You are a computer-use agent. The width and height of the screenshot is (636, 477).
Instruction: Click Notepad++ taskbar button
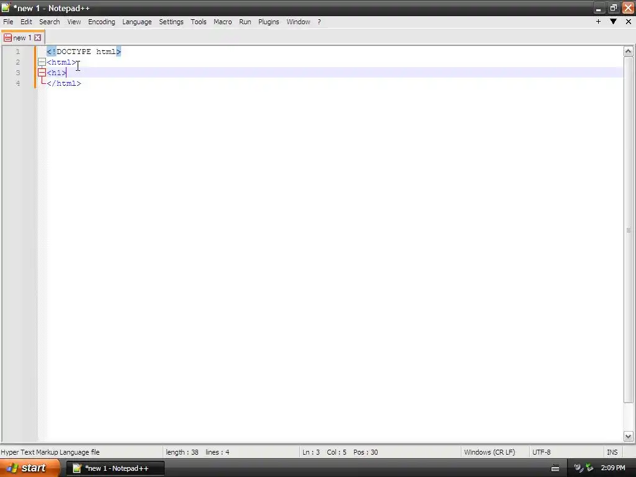pos(116,468)
